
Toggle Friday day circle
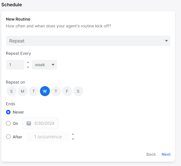click(x=67, y=91)
